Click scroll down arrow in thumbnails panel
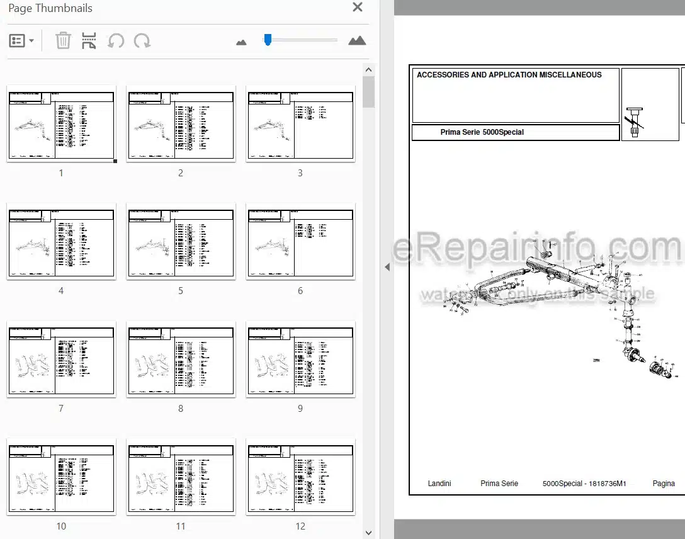The height and width of the screenshot is (539, 685). coord(368,533)
